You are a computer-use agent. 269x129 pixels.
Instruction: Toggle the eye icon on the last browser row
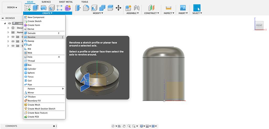coord(13,46)
